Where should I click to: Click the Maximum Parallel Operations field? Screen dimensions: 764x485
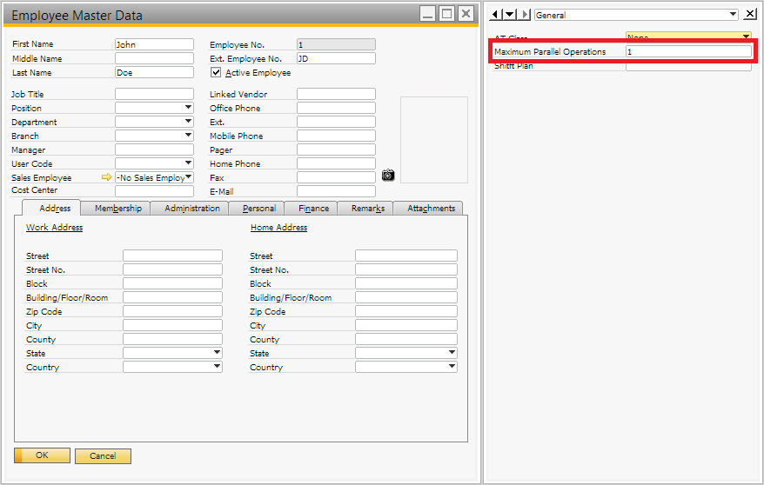pos(687,52)
